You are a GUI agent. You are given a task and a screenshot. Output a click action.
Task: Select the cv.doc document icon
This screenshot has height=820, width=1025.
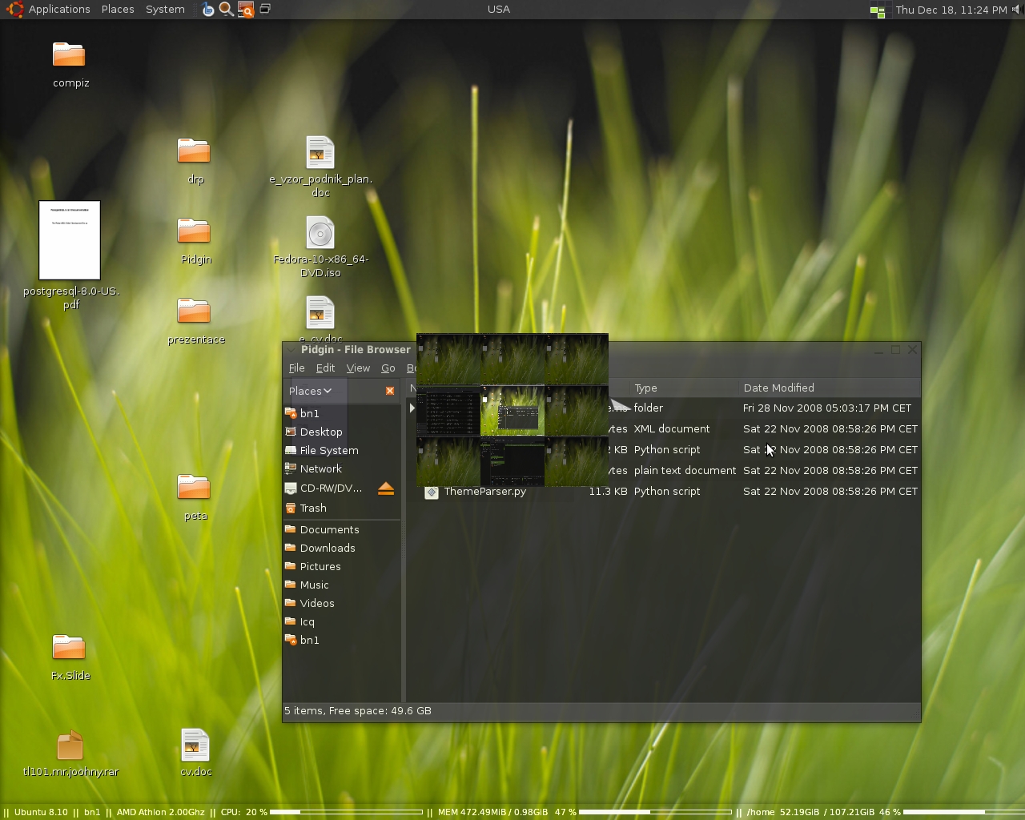[195, 745]
